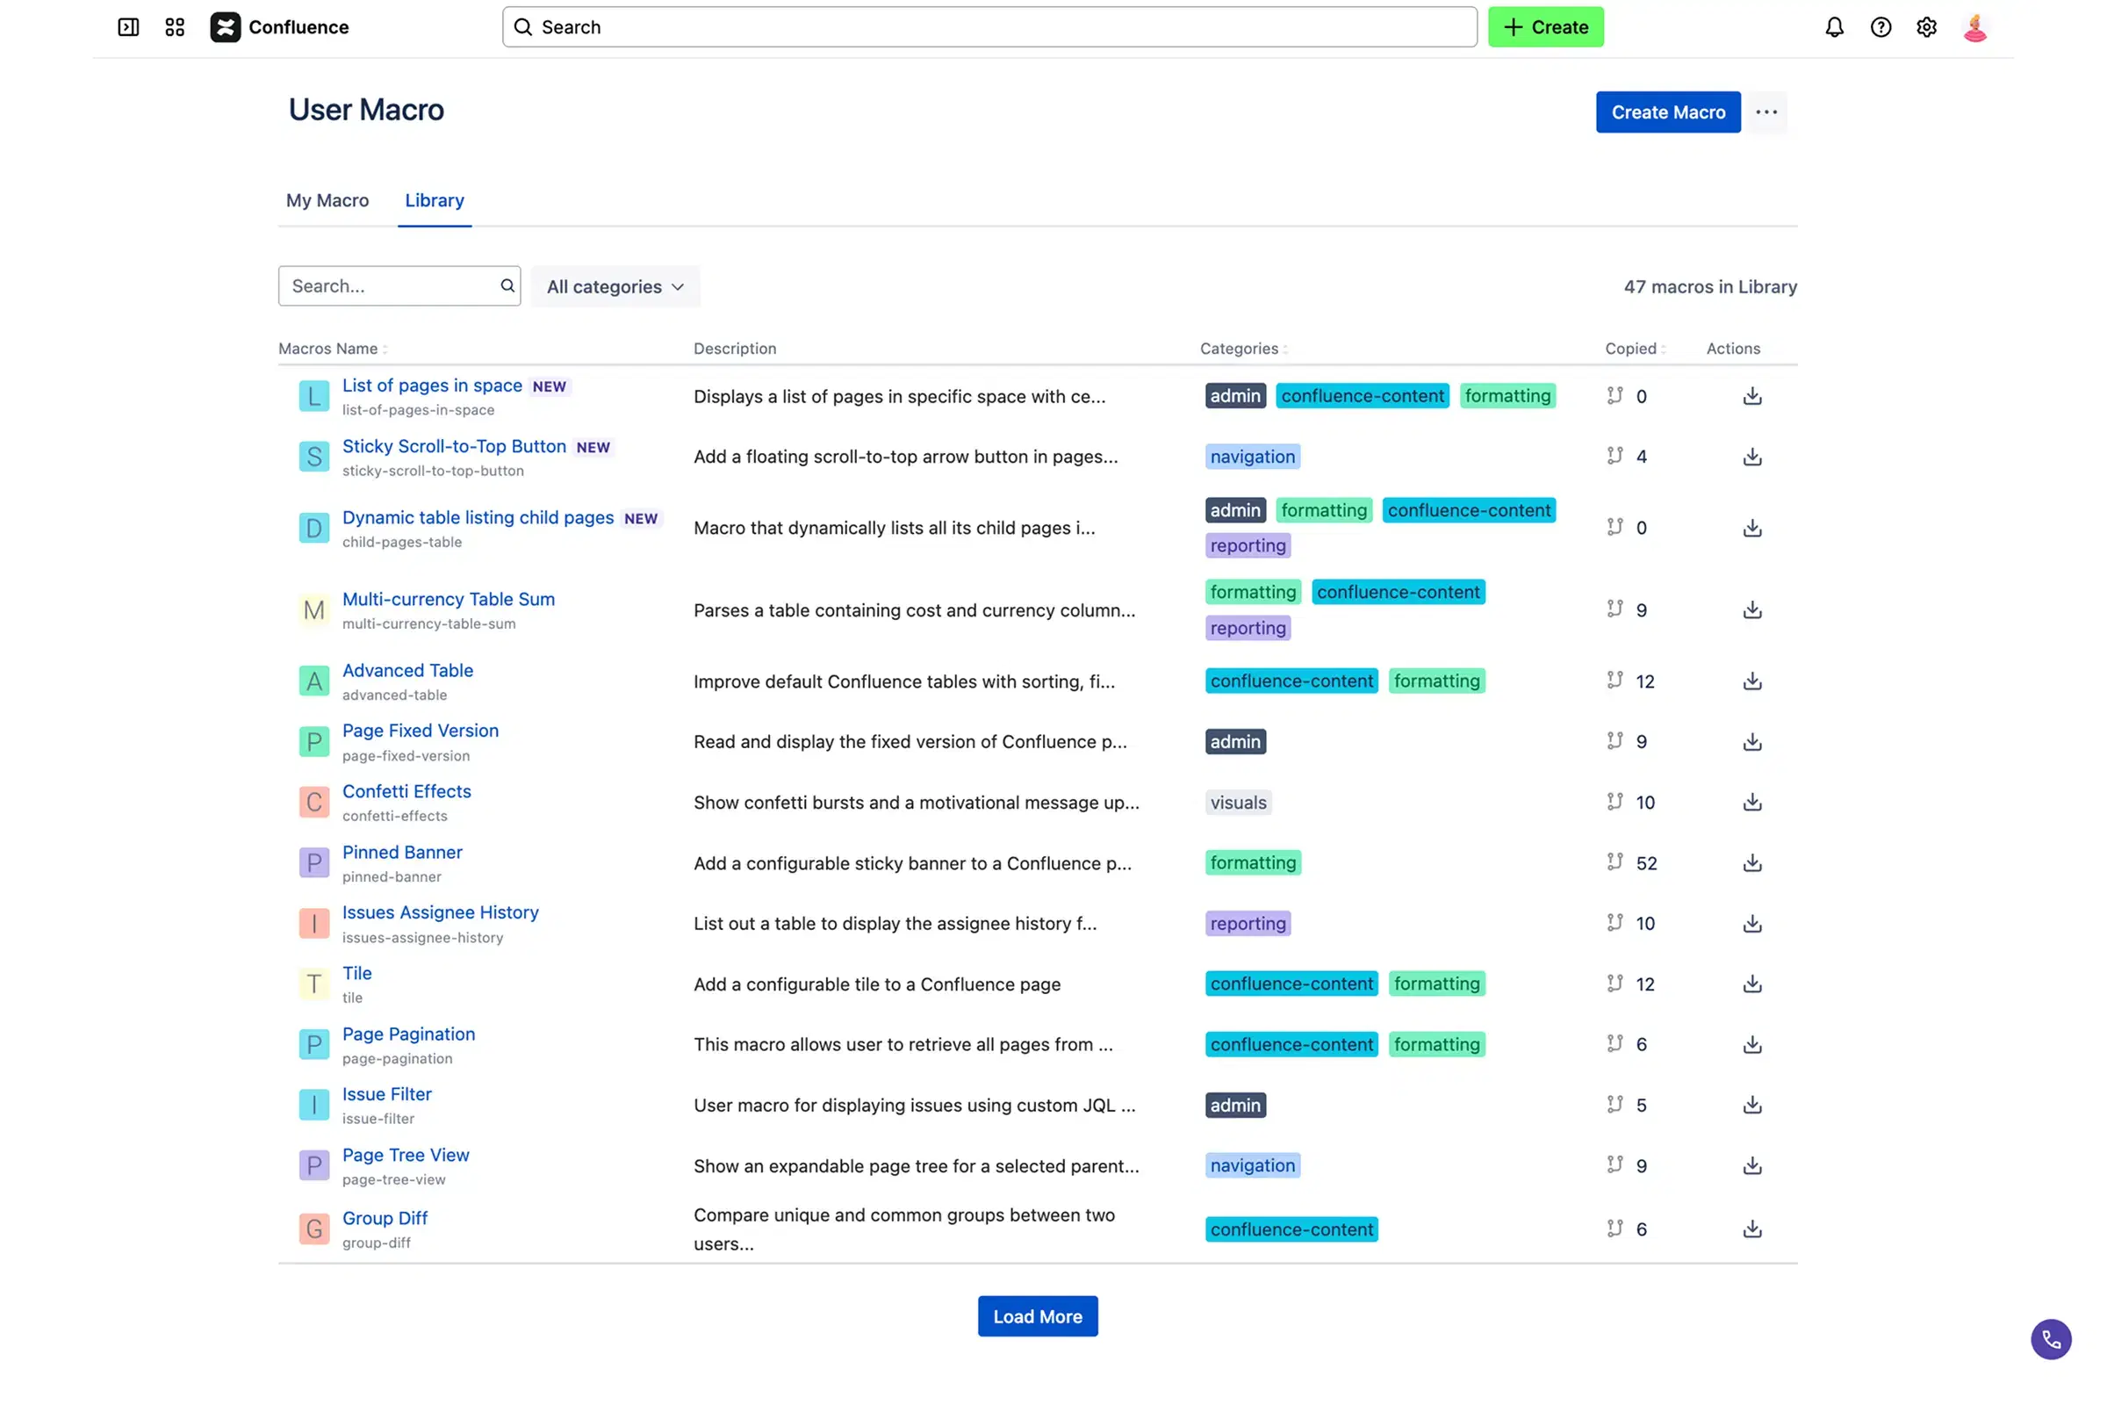Open the Dynamic table listing child pages link
The height and width of the screenshot is (1405, 2107).
[x=478, y=518]
